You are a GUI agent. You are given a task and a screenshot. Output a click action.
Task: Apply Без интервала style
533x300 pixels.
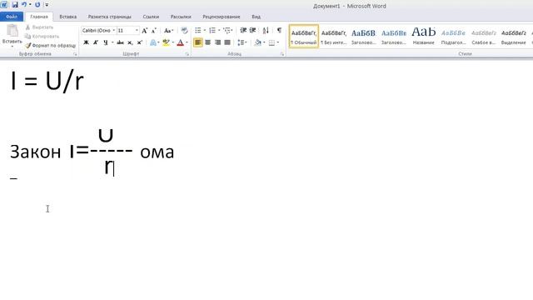pos(334,36)
